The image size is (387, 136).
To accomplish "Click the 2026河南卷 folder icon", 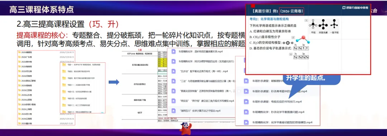I will pyautogui.click(x=19, y=76).
